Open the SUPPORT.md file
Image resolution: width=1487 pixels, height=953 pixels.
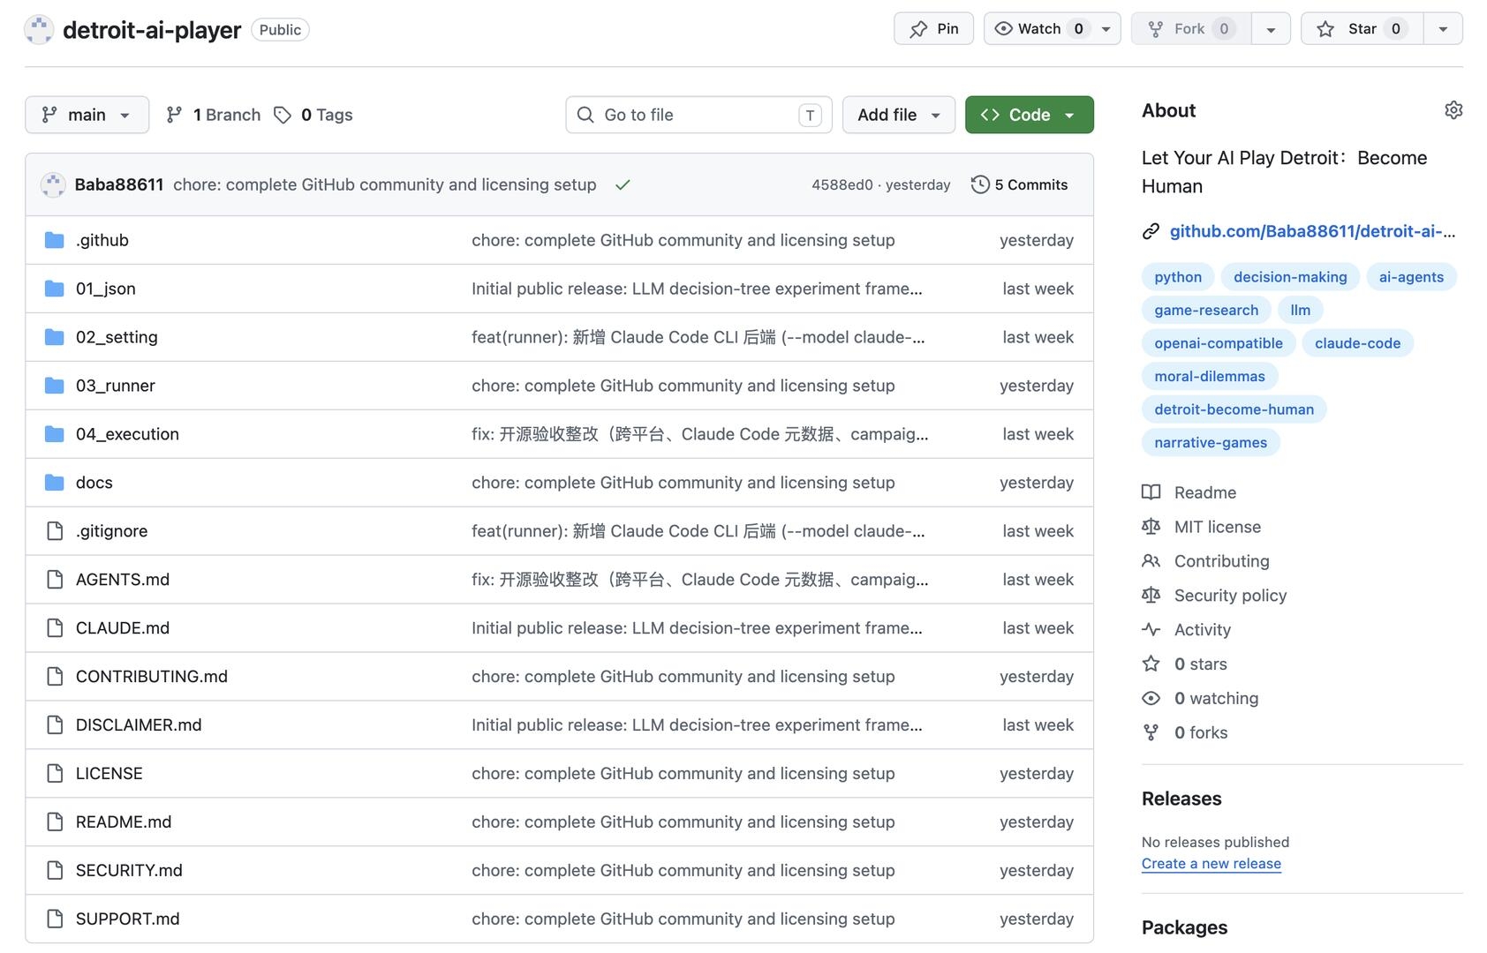(128, 919)
